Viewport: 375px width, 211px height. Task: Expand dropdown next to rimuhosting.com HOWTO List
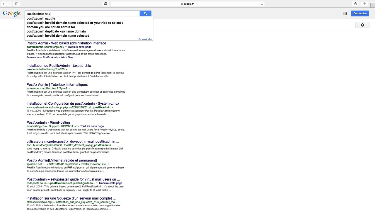78,126
